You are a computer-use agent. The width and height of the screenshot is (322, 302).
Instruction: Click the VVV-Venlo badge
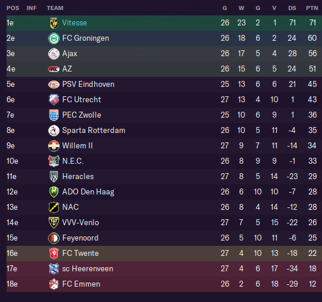point(54,223)
